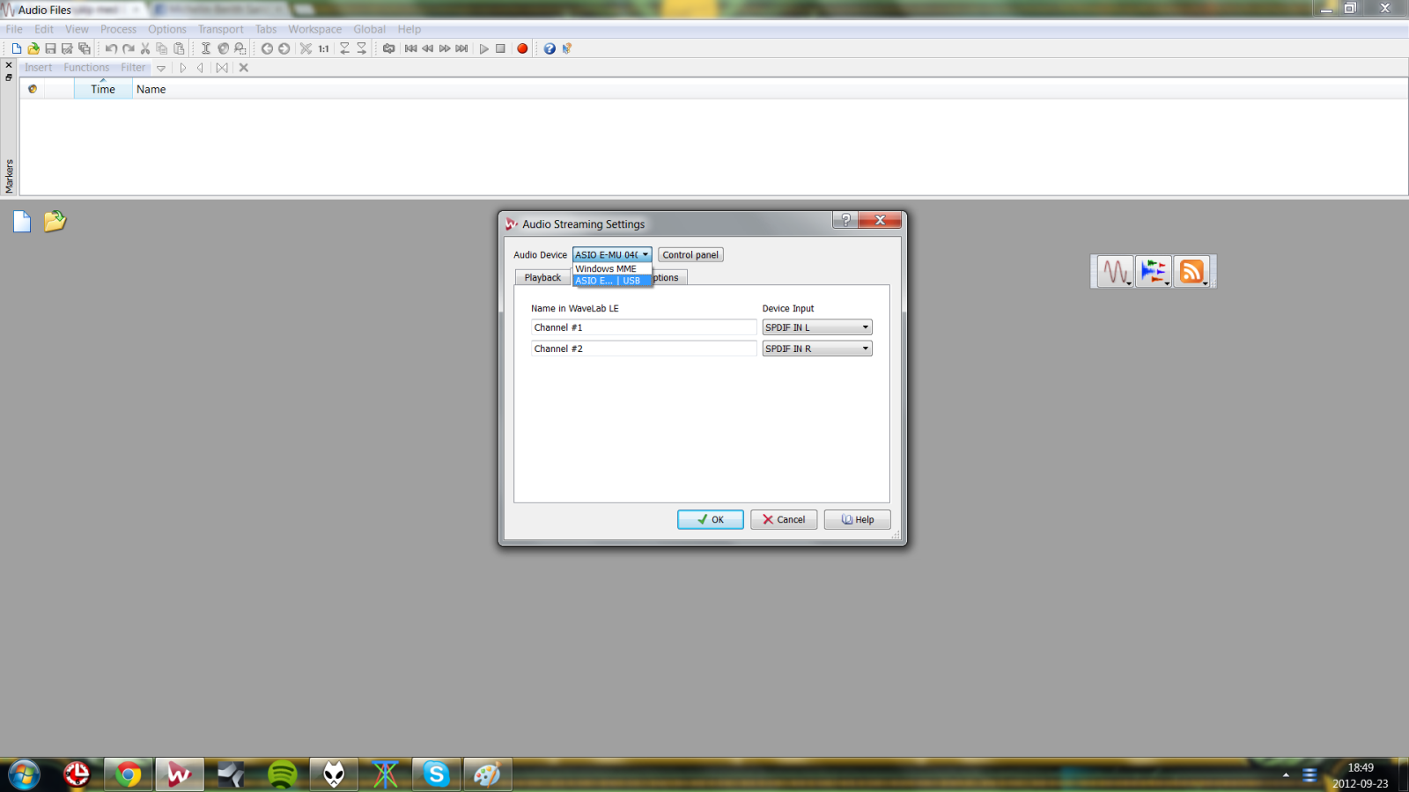Click the RSS feed podcast icon
1409x792 pixels.
pos(1191,272)
